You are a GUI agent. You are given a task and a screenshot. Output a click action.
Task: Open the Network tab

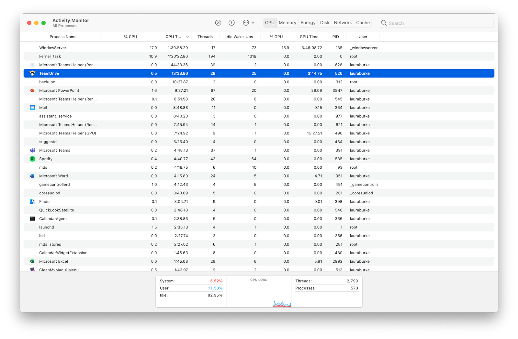click(x=343, y=23)
